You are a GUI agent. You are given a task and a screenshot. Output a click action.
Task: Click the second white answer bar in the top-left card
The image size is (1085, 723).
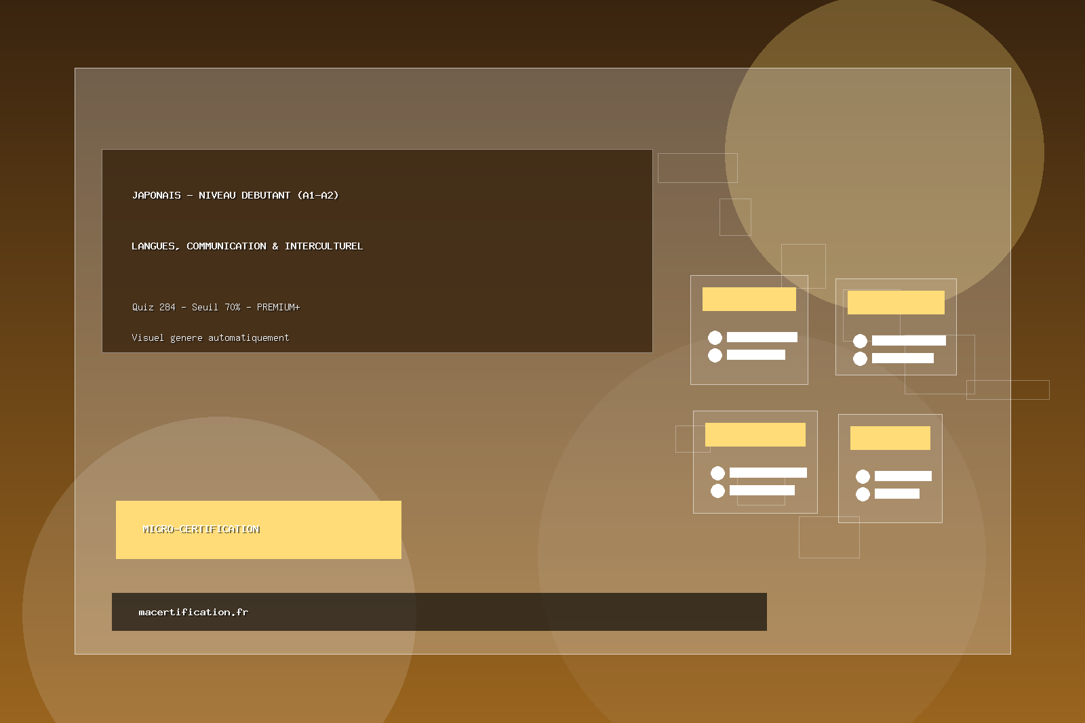click(755, 355)
